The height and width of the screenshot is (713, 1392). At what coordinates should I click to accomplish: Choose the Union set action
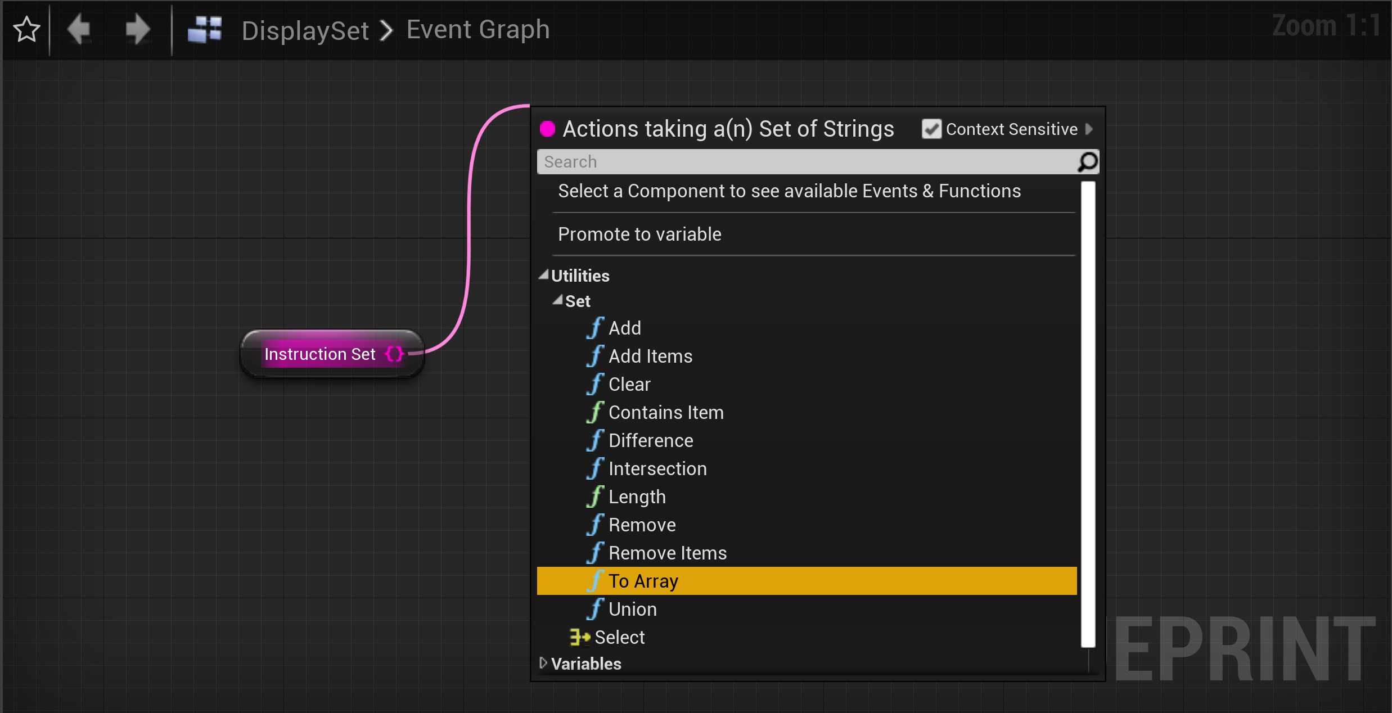632,609
